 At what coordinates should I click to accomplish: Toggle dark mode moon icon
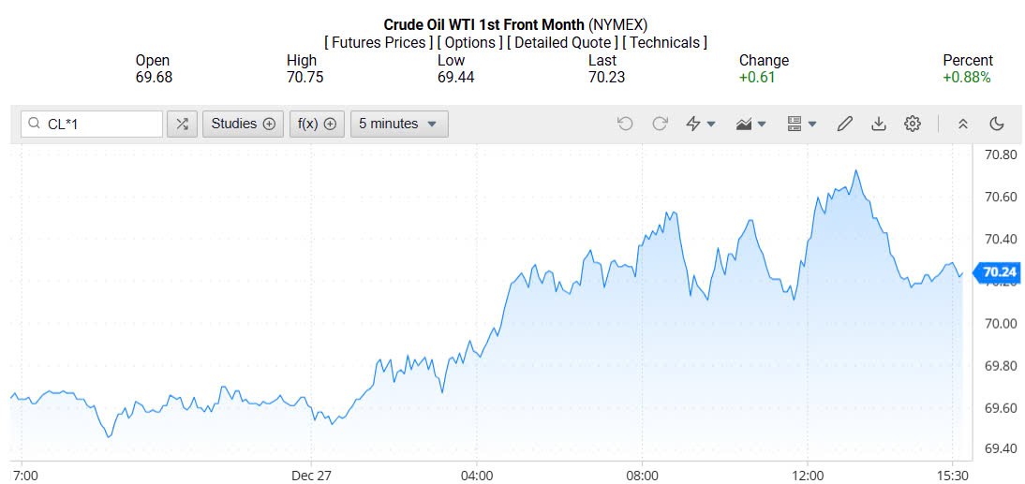[997, 124]
